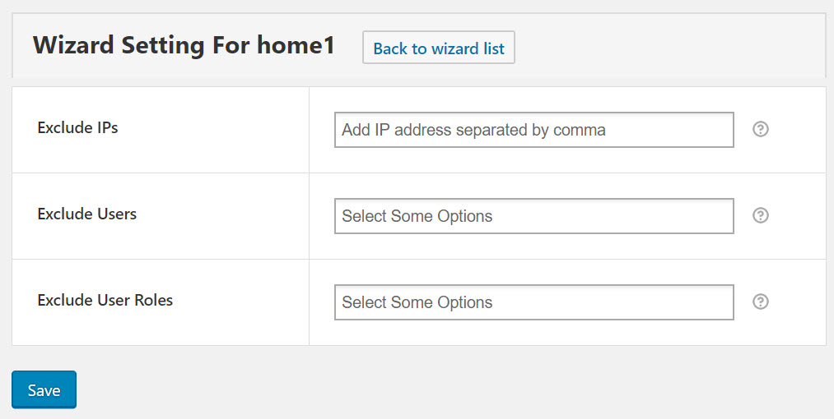Open the Exclude Users multi-select dropdown
Image resolution: width=834 pixels, height=419 pixels.
[x=534, y=216]
